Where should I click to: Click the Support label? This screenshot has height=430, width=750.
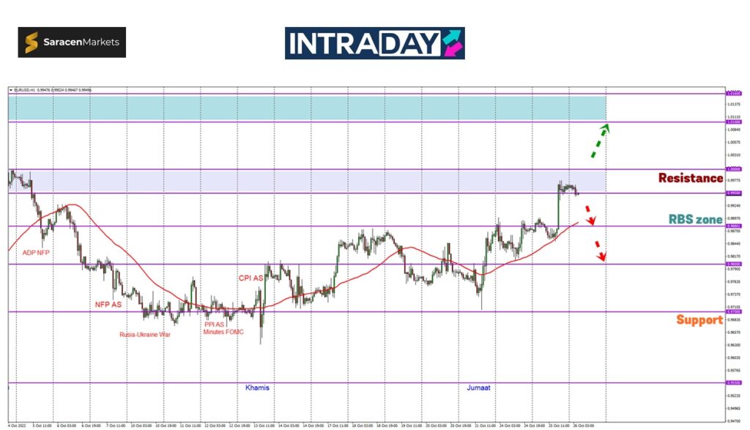click(x=699, y=320)
